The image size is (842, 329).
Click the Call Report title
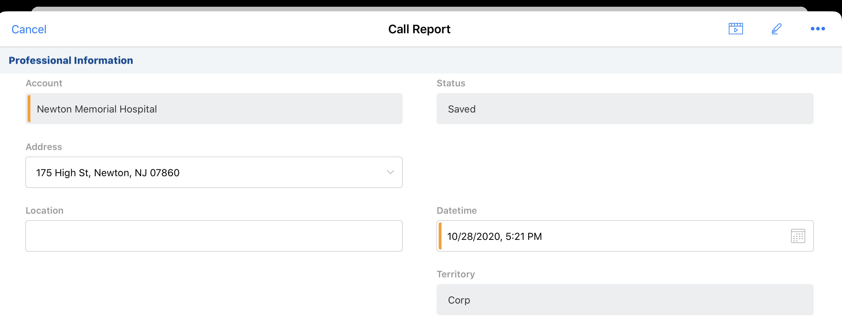pos(419,29)
